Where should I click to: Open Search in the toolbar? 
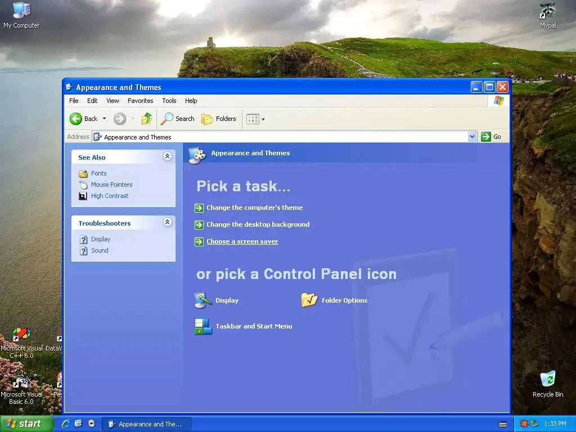click(178, 119)
